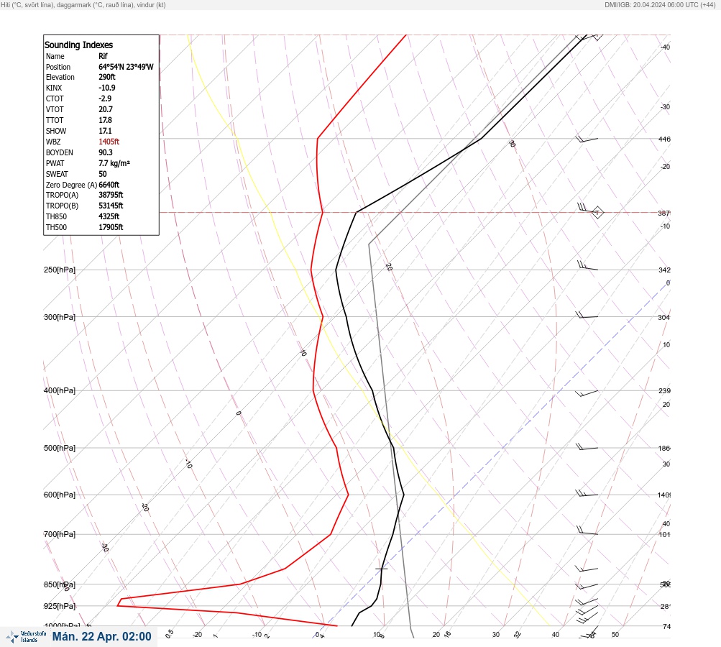The height and width of the screenshot is (647, 721).
Task: Click the 500[hPa] pressure label
Action: [60, 448]
